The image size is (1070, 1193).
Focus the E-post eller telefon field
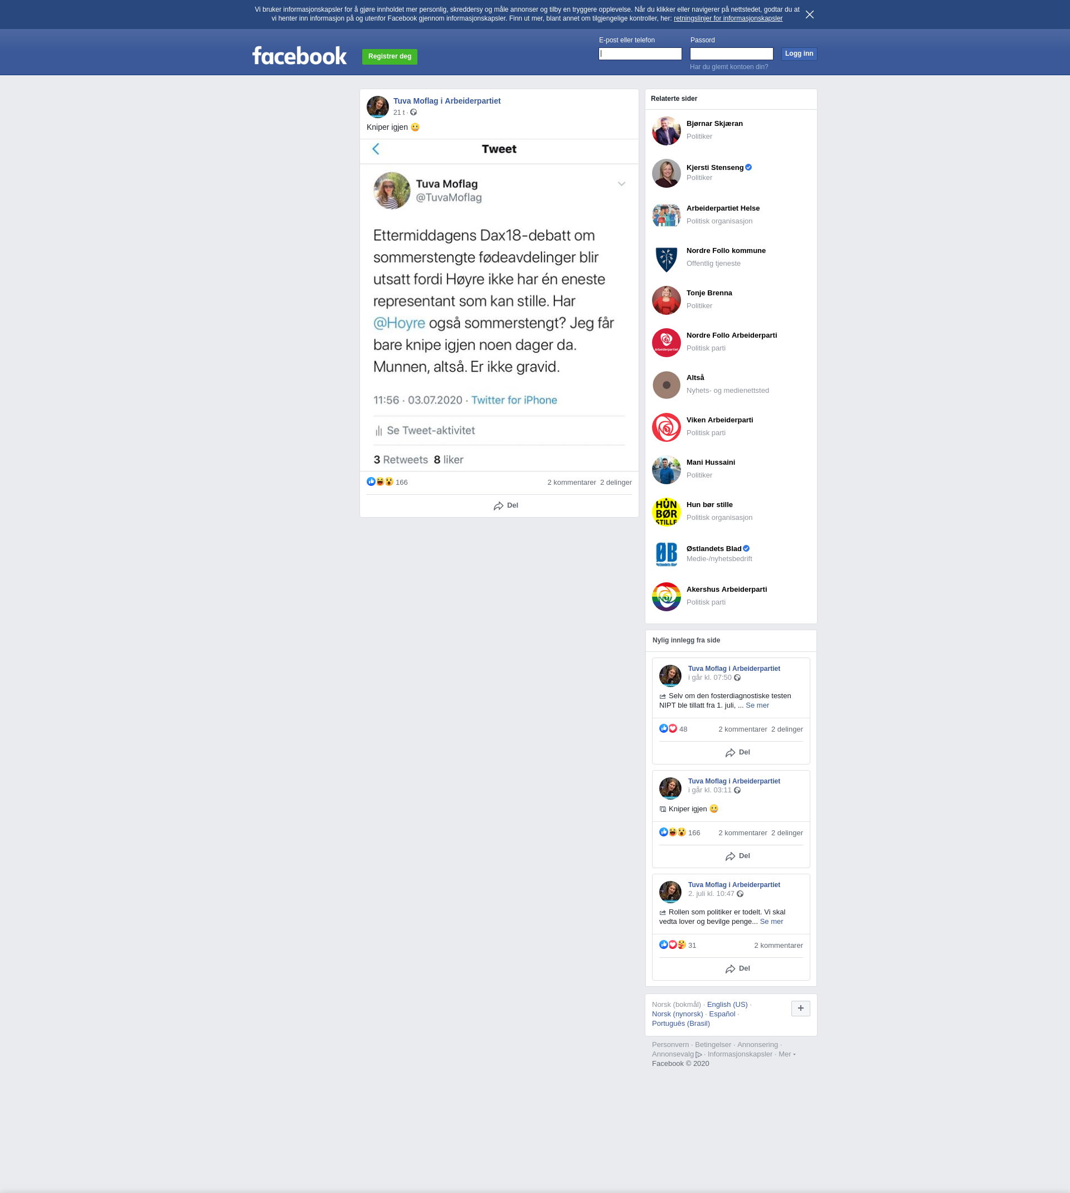[x=640, y=54]
